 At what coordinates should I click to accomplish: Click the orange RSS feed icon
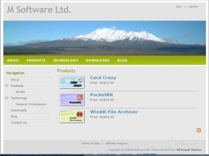click(199, 130)
